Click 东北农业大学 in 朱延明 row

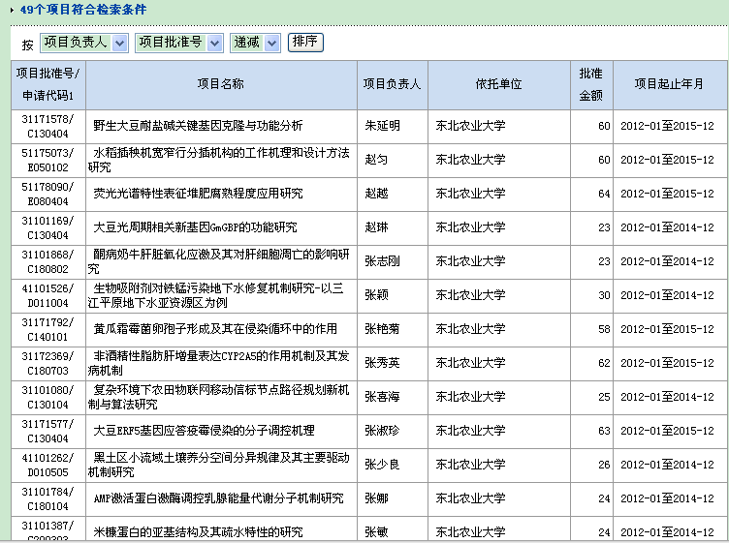[x=470, y=126]
